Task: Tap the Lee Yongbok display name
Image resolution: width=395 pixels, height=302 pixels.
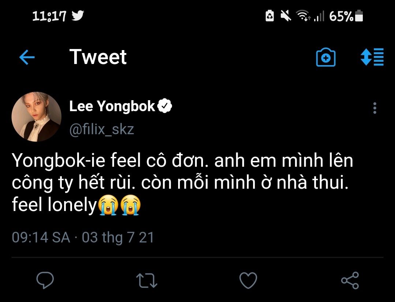Action: pos(112,106)
